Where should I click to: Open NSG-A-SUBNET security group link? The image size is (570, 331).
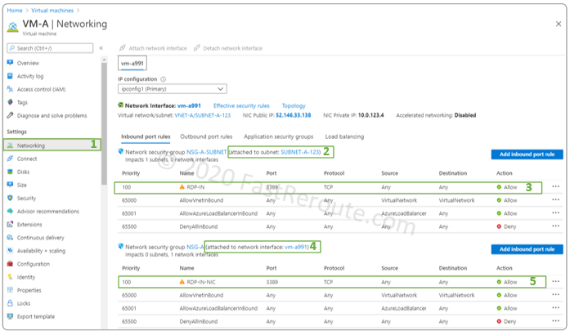(206, 152)
